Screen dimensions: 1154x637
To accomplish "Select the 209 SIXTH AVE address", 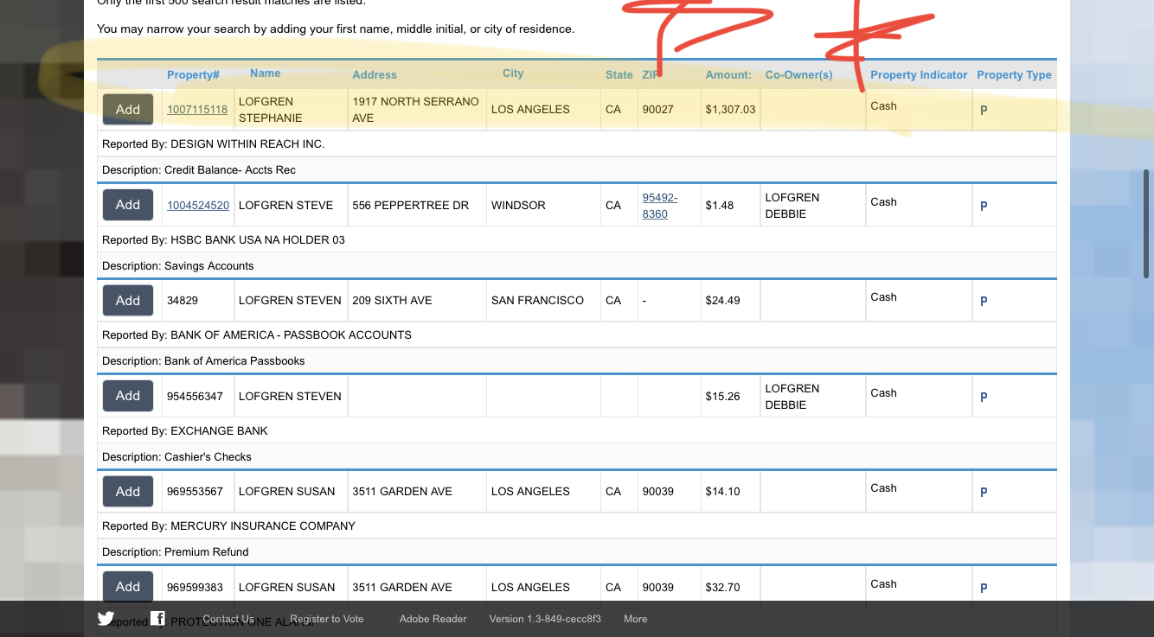I will (x=392, y=301).
